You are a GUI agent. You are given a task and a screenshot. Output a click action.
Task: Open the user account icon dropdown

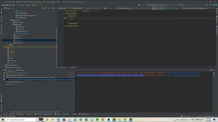click(139, 5)
